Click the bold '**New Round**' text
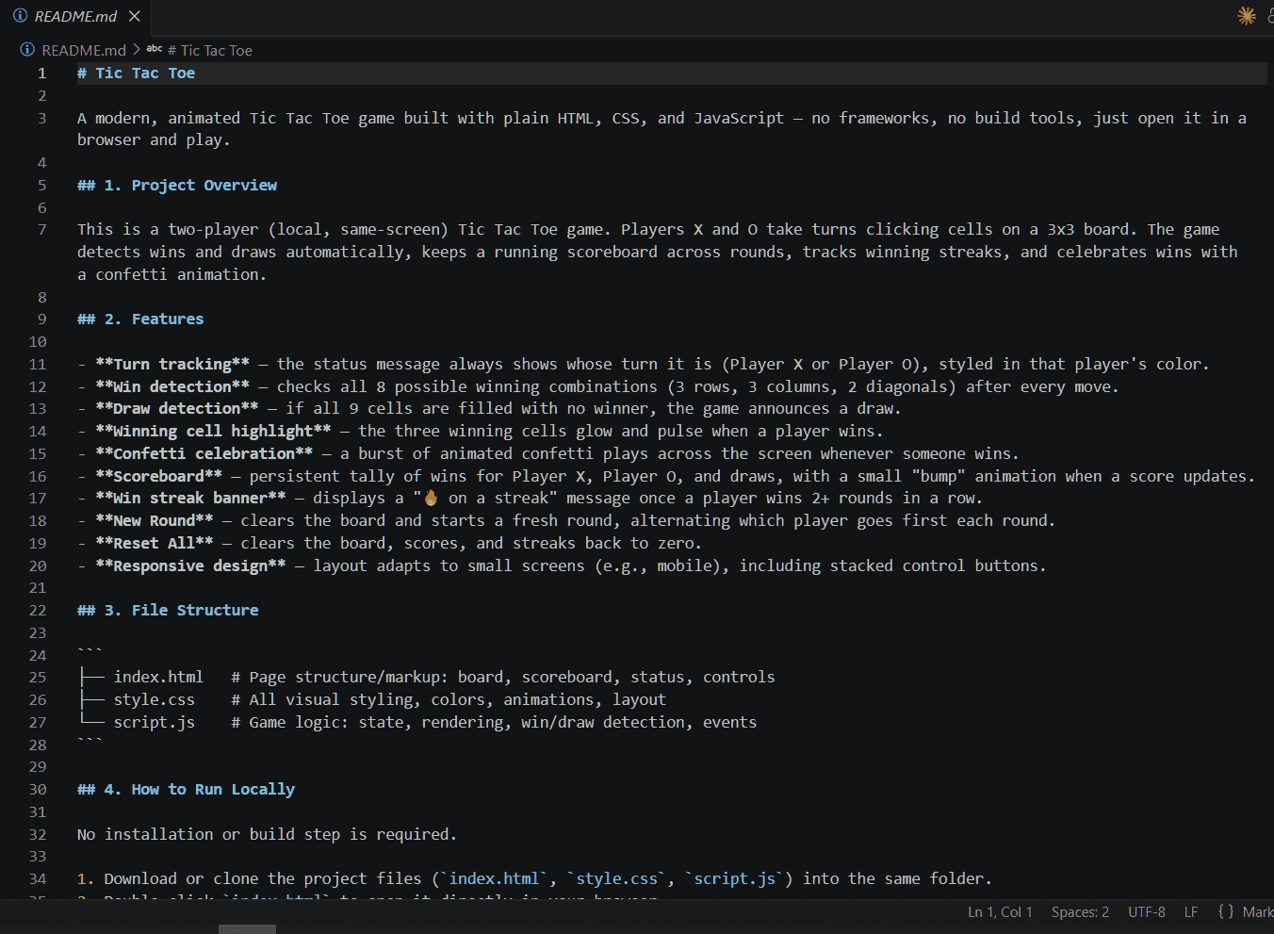Viewport: 1274px width, 934px height. (155, 521)
